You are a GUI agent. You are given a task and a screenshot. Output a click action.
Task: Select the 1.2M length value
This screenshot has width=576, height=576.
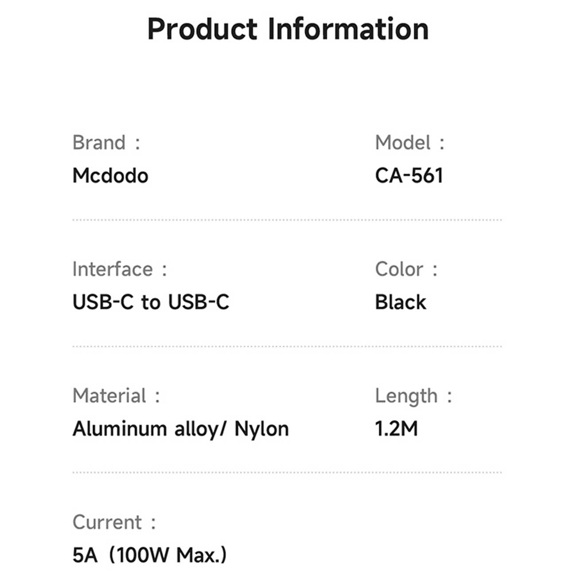396,429
